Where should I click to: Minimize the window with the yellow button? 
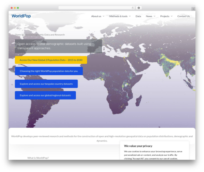[x=15, y=8]
